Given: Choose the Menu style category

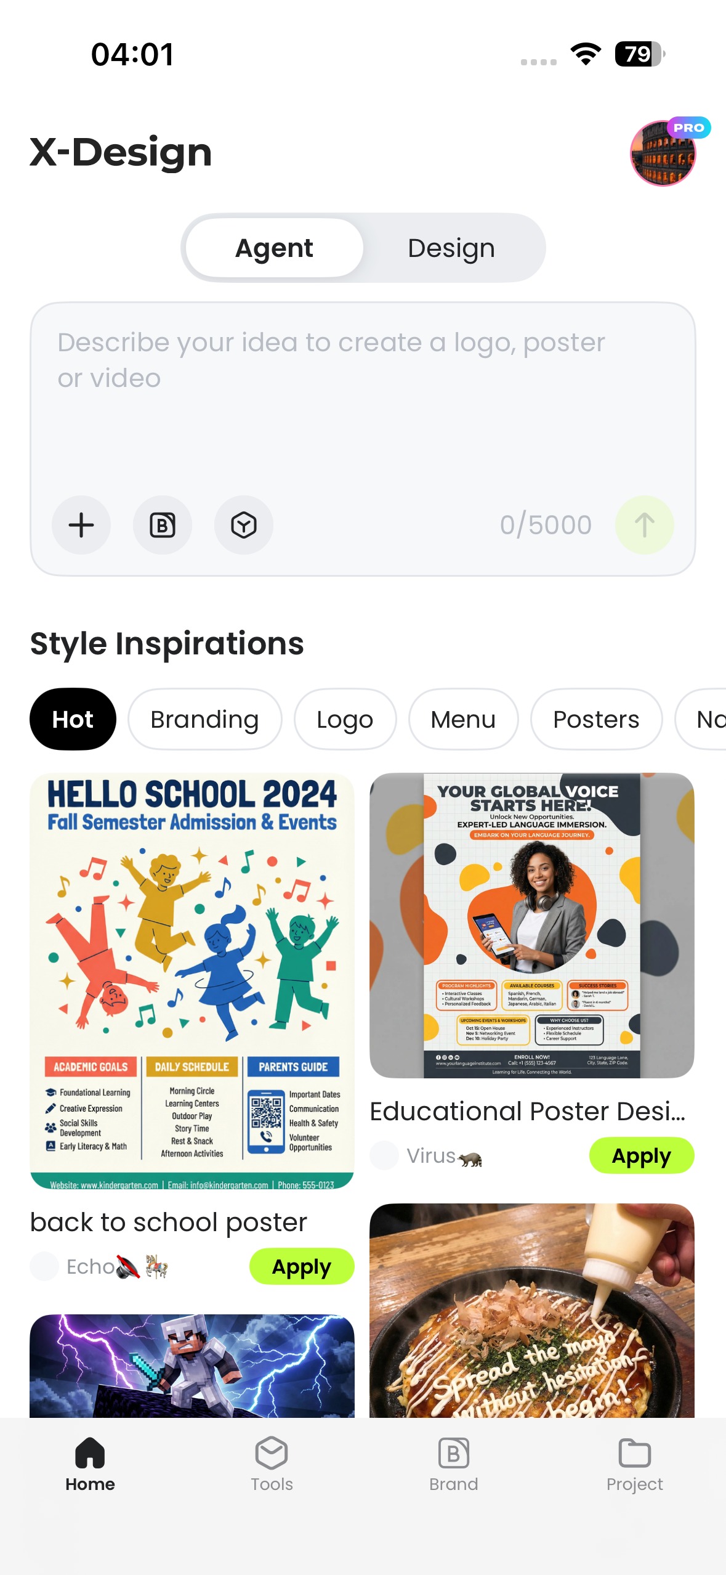Looking at the screenshot, I should tap(463, 719).
